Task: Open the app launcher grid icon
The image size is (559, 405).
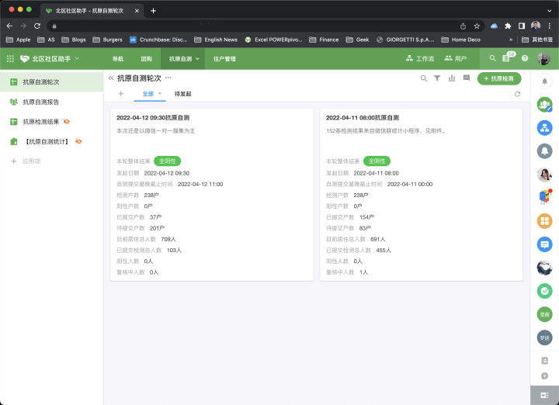Action: tap(10, 59)
